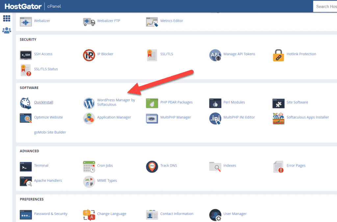Click the ADVANCED section header
337x222 pixels.
click(x=29, y=151)
